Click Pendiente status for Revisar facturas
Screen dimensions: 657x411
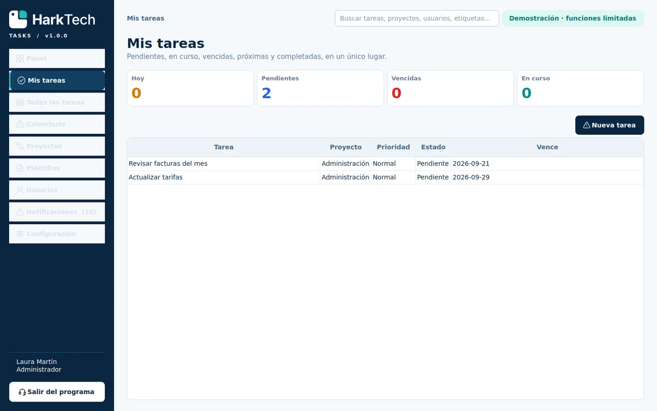pos(433,164)
